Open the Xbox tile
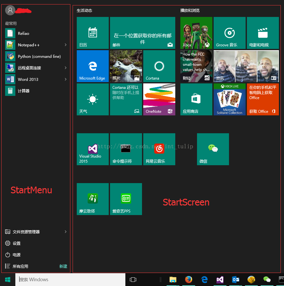284x286 pixels. coord(196,33)
